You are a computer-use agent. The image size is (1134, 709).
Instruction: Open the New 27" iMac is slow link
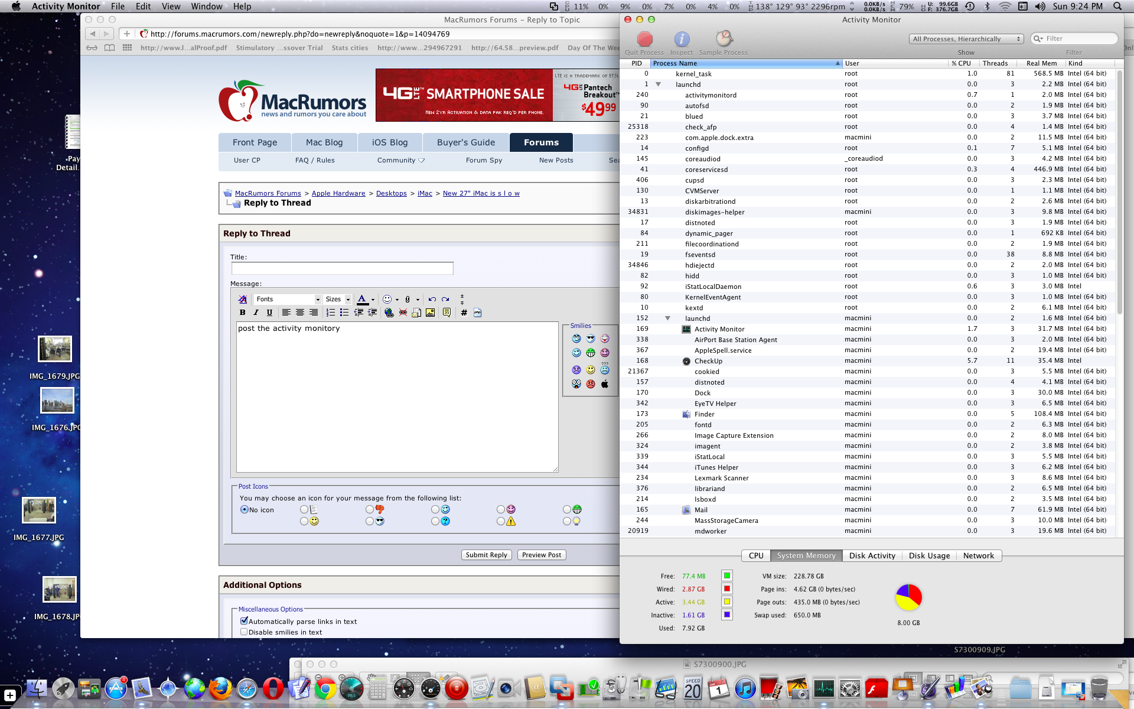(x=481, y=193)
